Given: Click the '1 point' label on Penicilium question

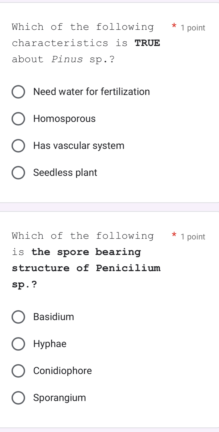Looking at the screenshot, I should [193, 237].
